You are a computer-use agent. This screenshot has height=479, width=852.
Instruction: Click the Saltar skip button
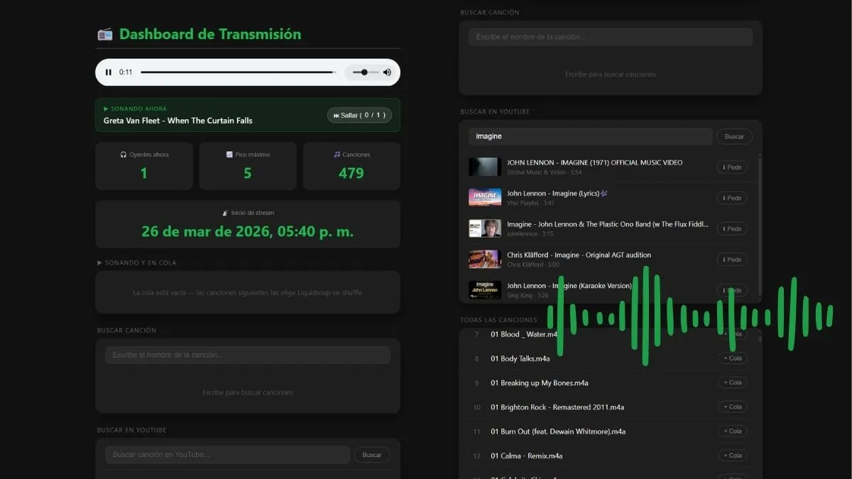pos(359,115)
